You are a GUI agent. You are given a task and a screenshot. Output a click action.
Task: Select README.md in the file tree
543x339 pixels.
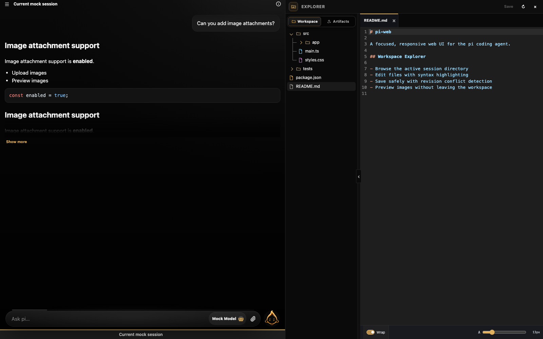pyautogui.click(x=321, y=86)
